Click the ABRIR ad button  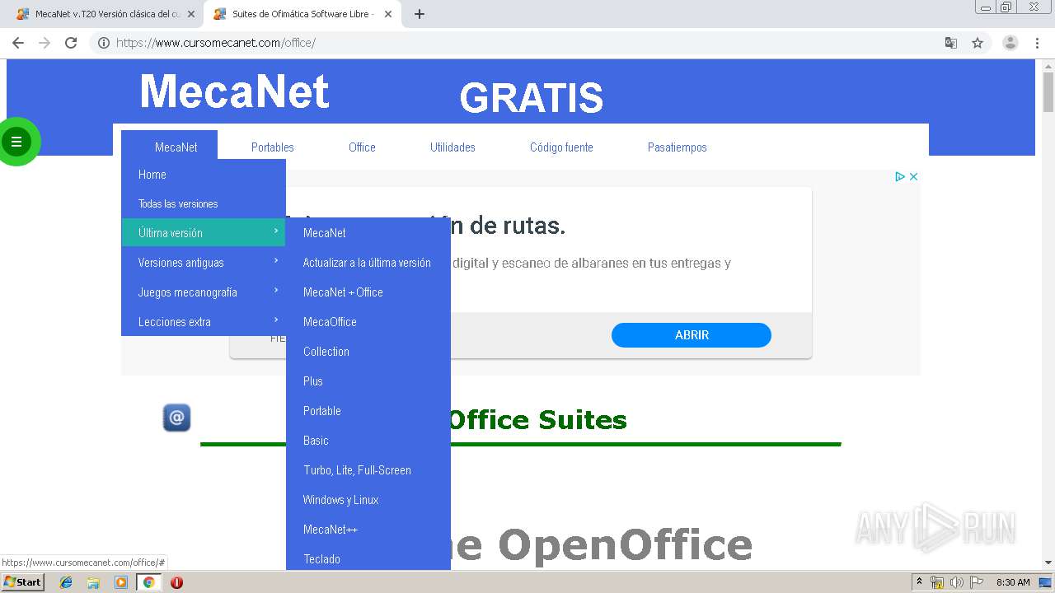(x=692, y=335)
